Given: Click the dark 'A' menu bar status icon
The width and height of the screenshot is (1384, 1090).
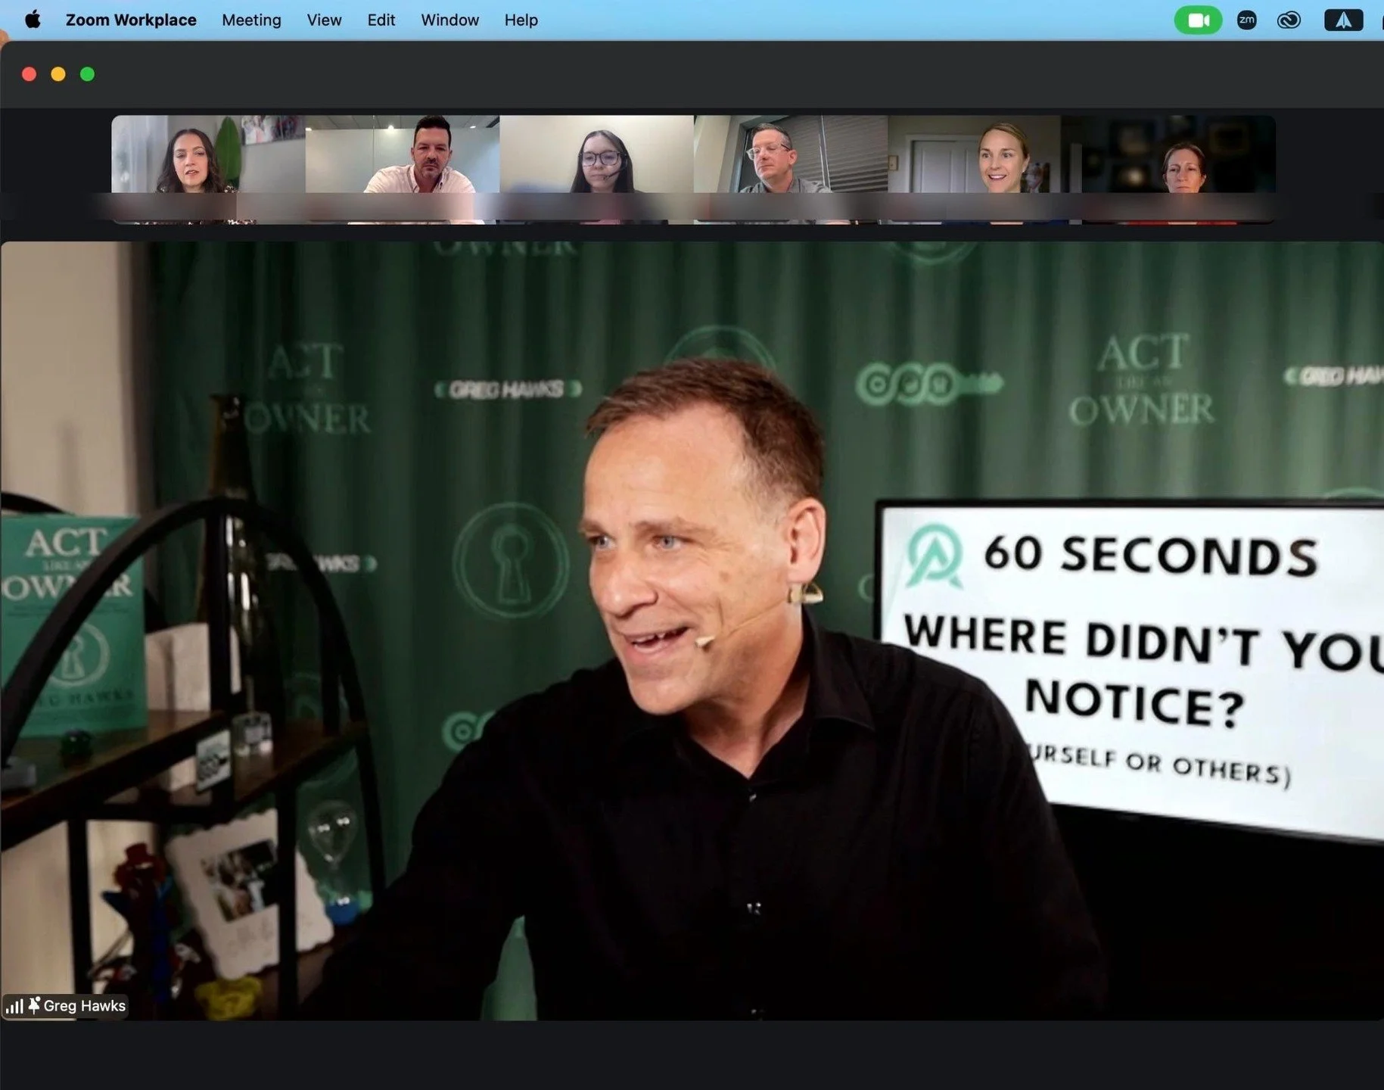Looking at the screenshot, I should click(1343, 20).
